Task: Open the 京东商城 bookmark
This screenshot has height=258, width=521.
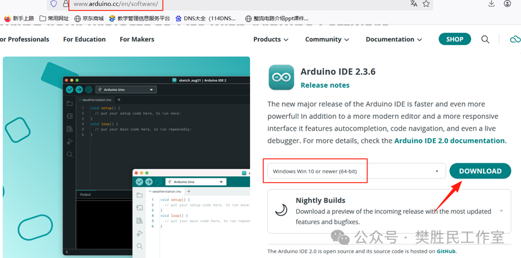Action: 89,18
